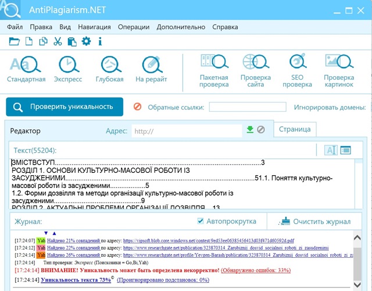Create new document via blank page icon

tap(29, 41)
